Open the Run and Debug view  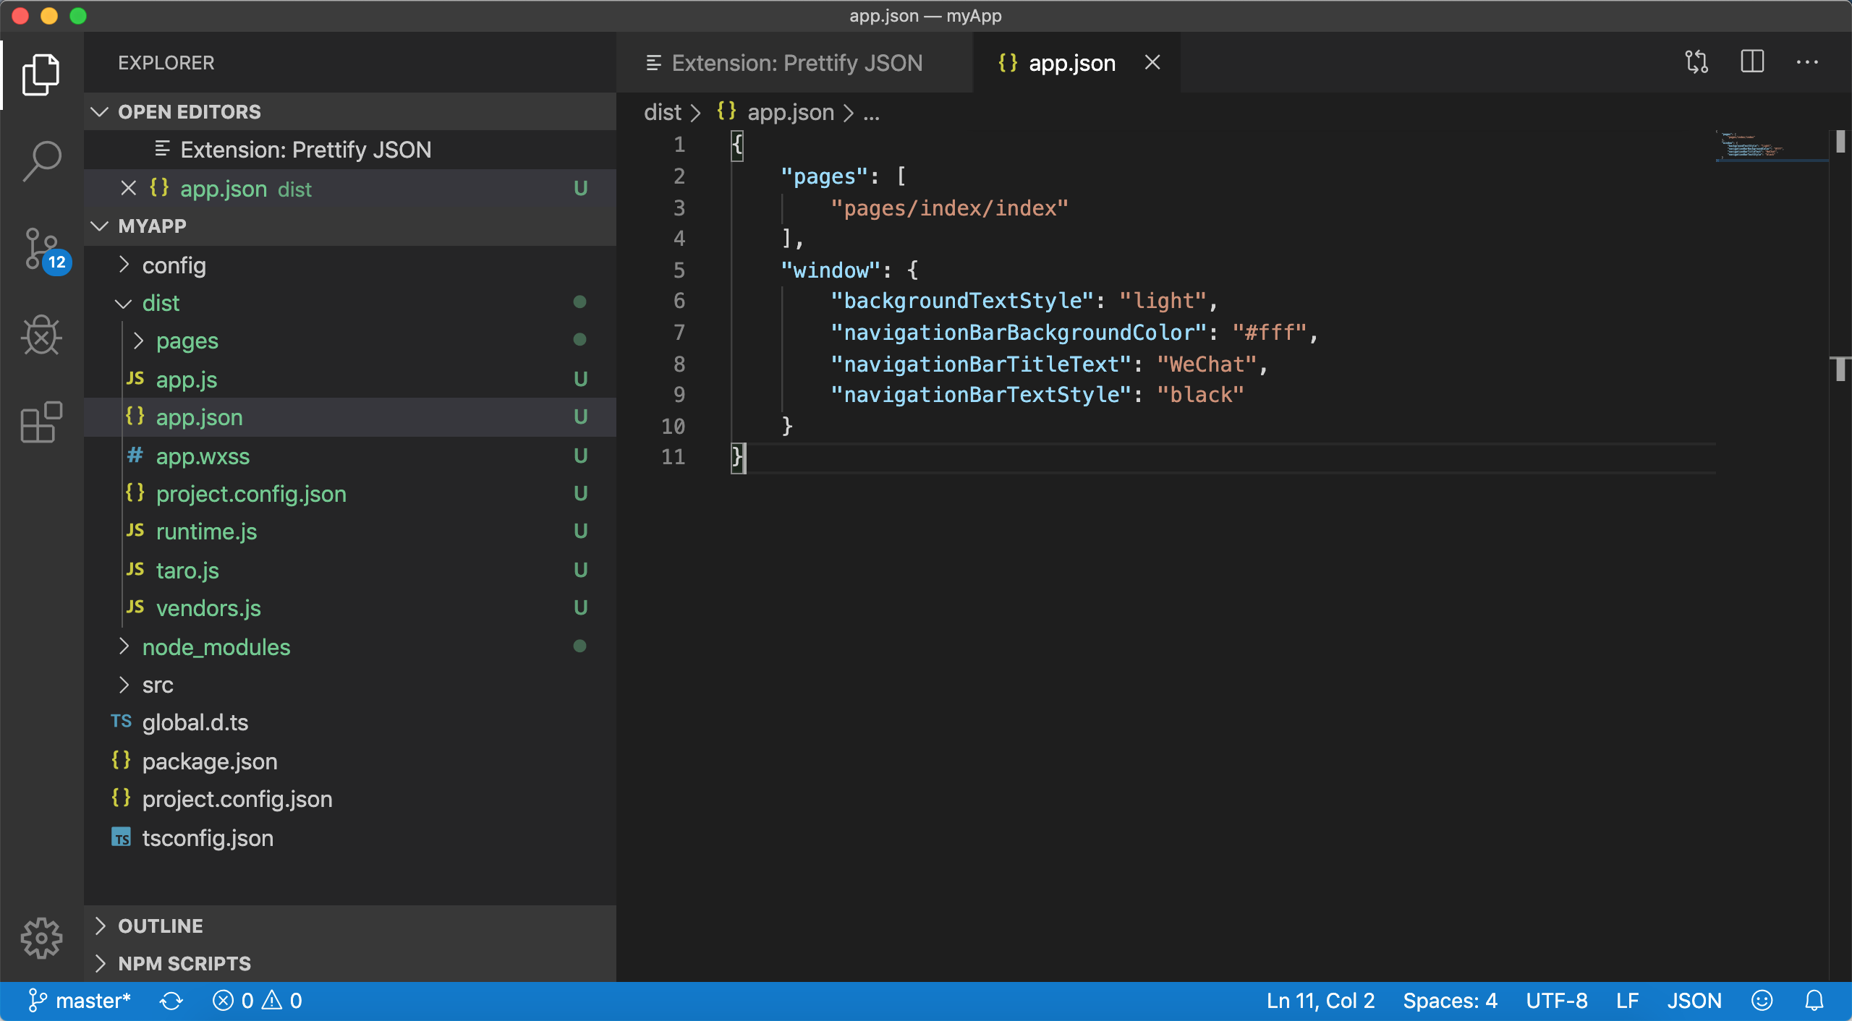(x=41, y=336)
